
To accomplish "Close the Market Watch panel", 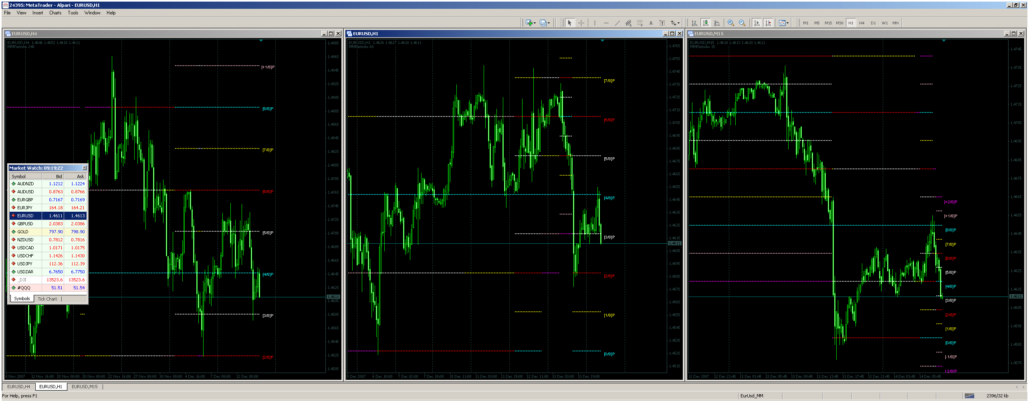I will (84, 168).
